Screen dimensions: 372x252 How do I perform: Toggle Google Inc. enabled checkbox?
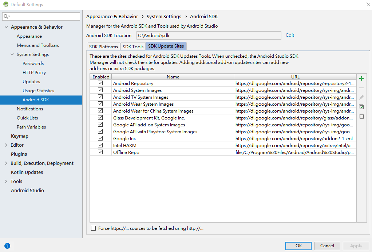pos(100,138)
